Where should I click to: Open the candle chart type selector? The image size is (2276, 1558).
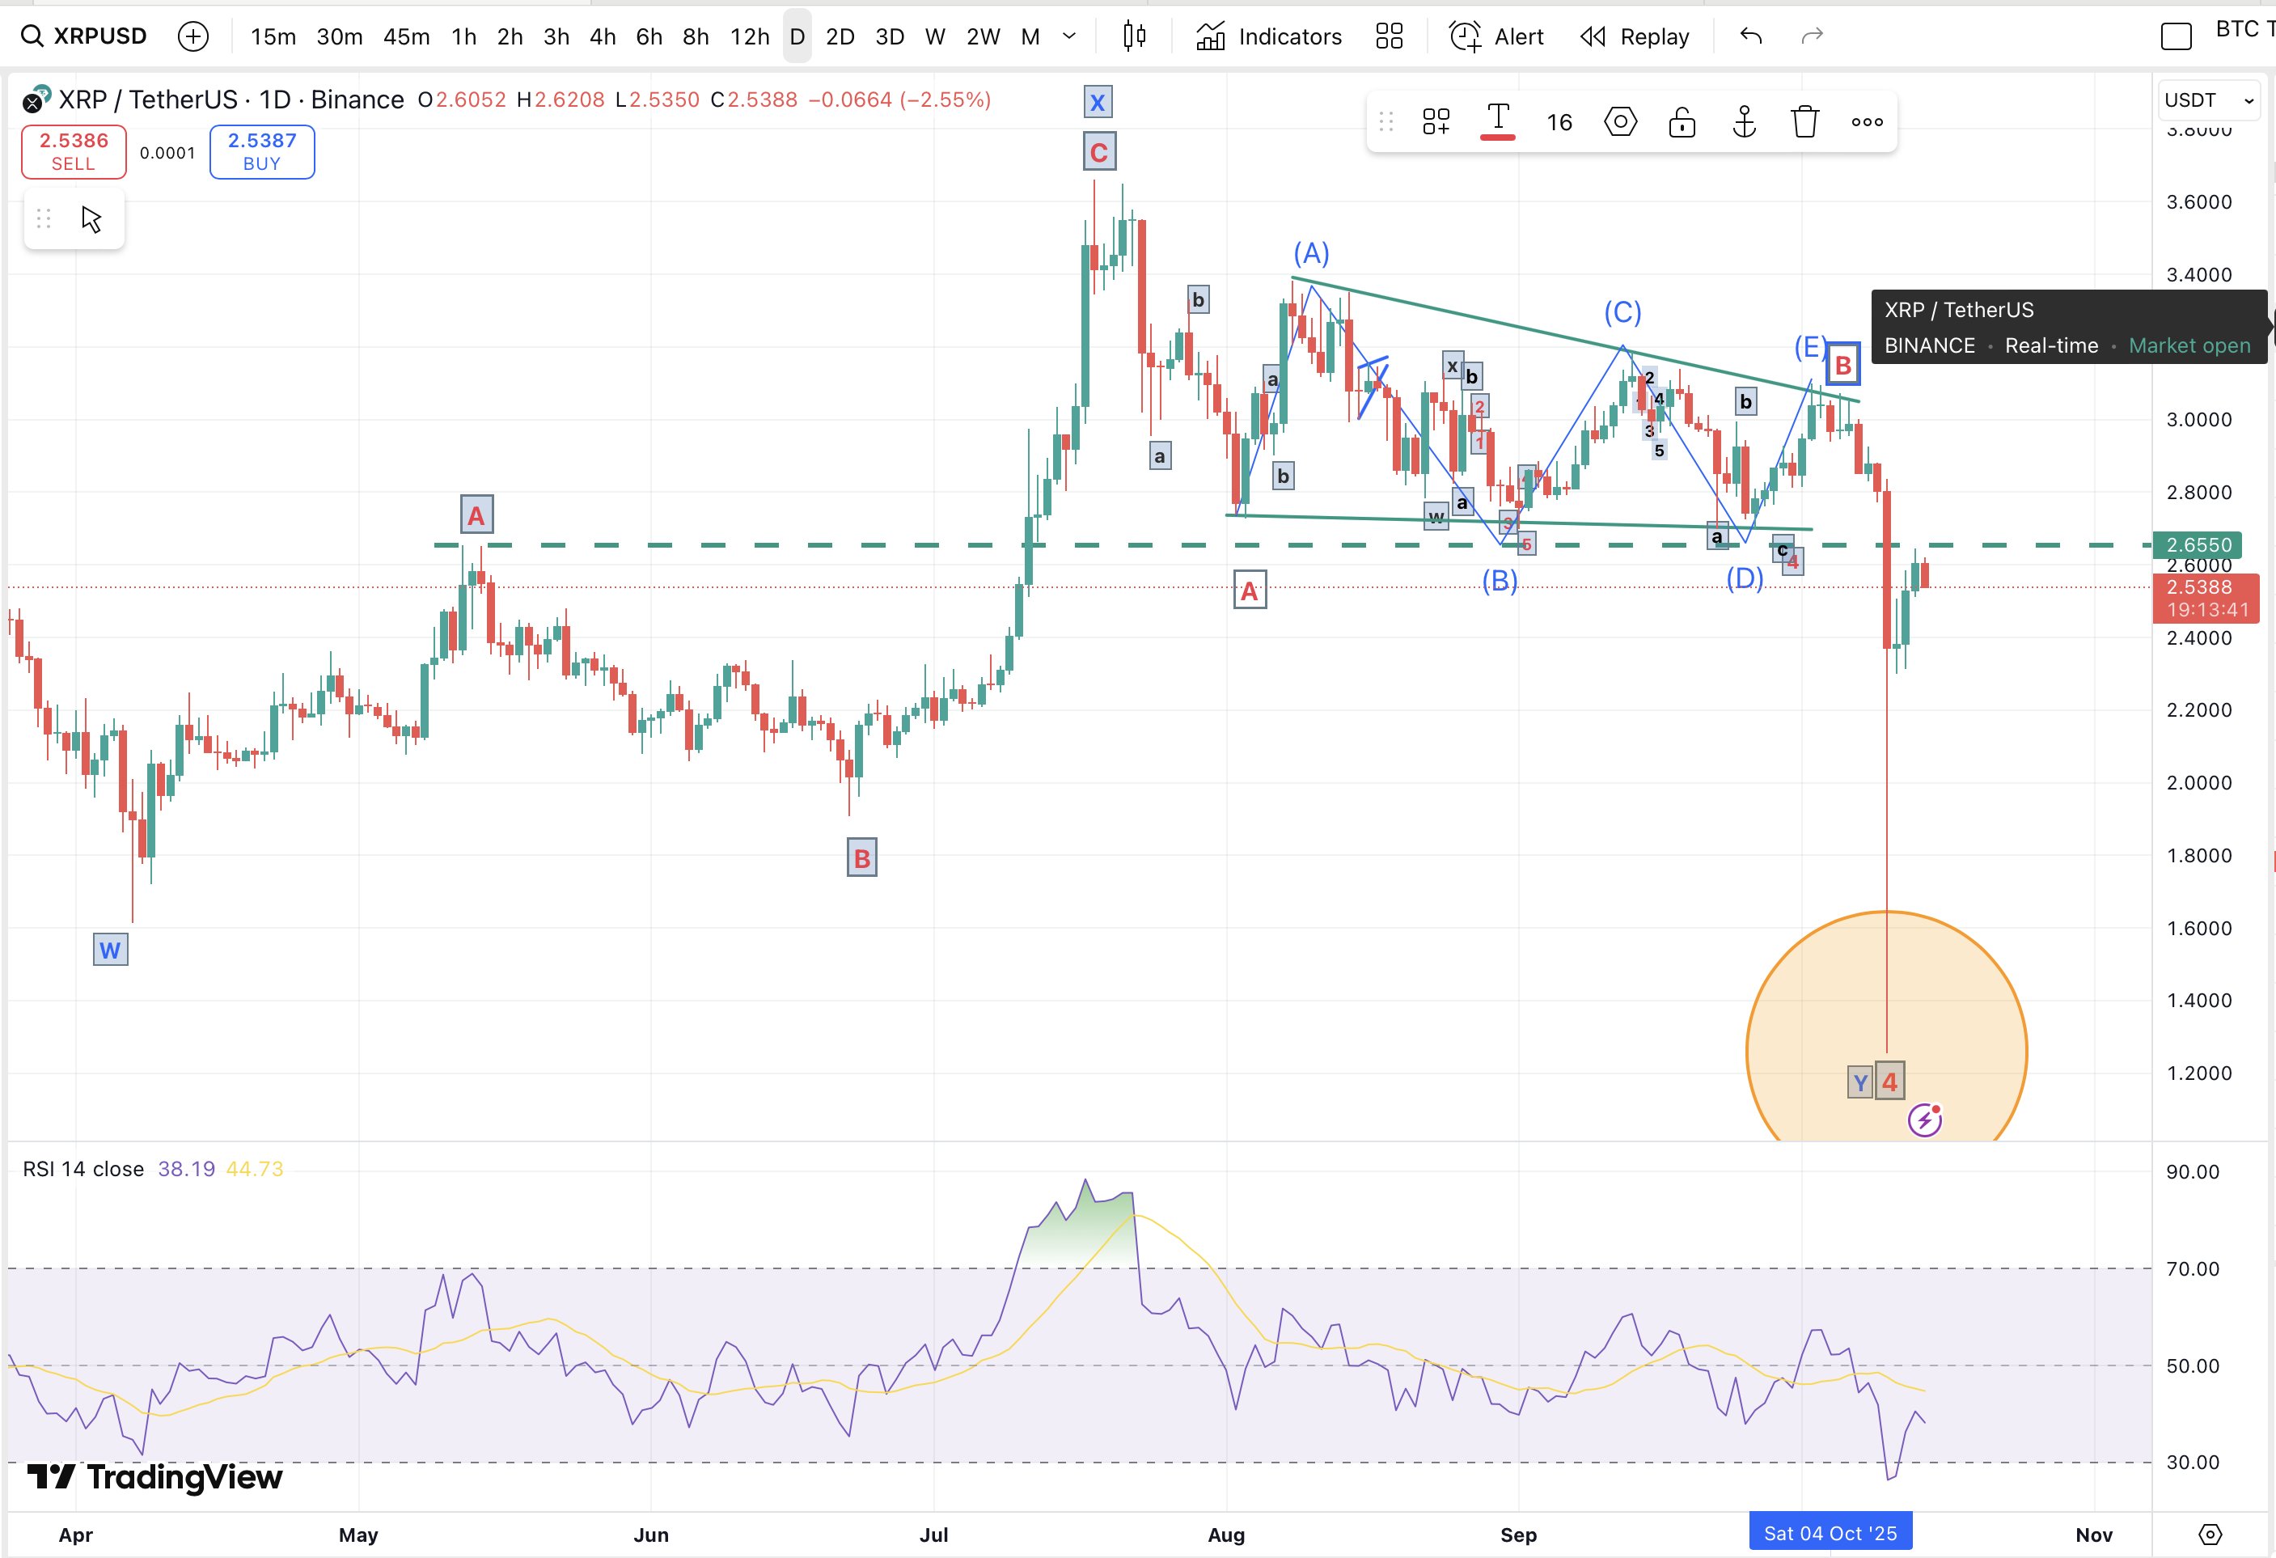(x=1133, y=36)
